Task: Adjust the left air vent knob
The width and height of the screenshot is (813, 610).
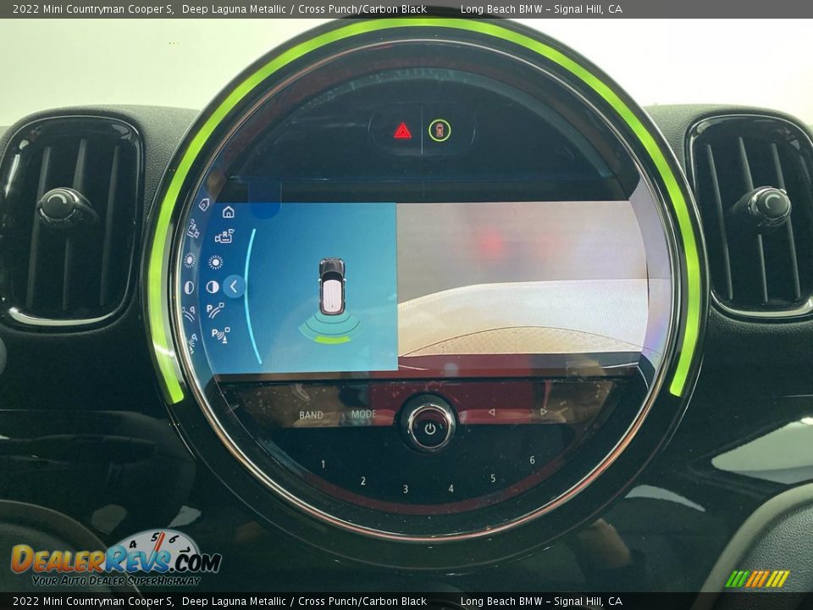Action: tap(65, 208)
